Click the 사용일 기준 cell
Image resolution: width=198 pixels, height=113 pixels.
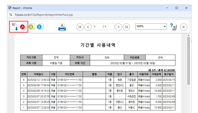(56, 63)
